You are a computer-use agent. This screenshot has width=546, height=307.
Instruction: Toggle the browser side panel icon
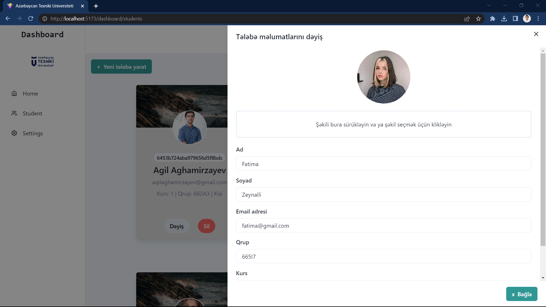coord(515,19)
